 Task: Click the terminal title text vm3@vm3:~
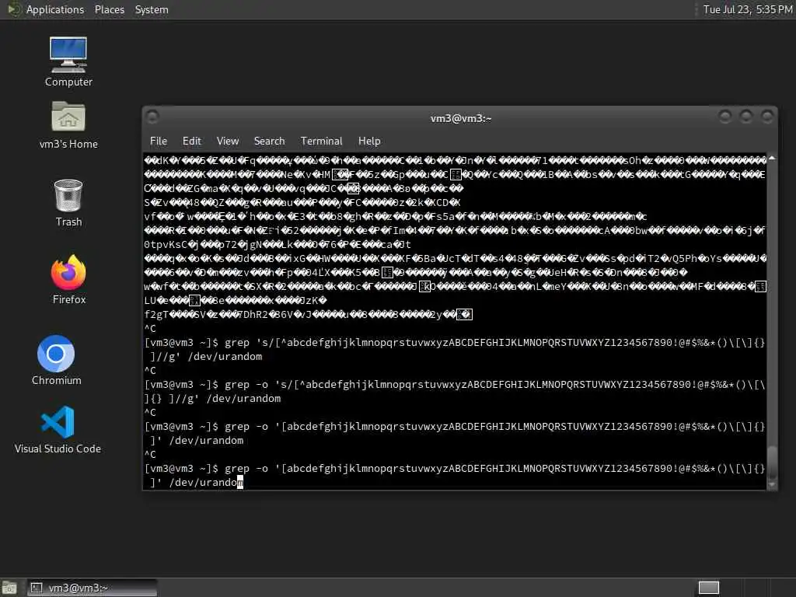click(460, 118)
